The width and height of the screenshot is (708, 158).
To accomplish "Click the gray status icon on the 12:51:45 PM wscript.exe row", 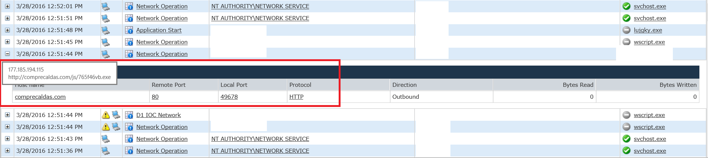I will 627,42.
